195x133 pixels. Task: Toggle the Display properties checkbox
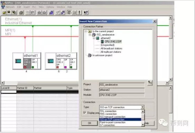click(x=85, y=113)
